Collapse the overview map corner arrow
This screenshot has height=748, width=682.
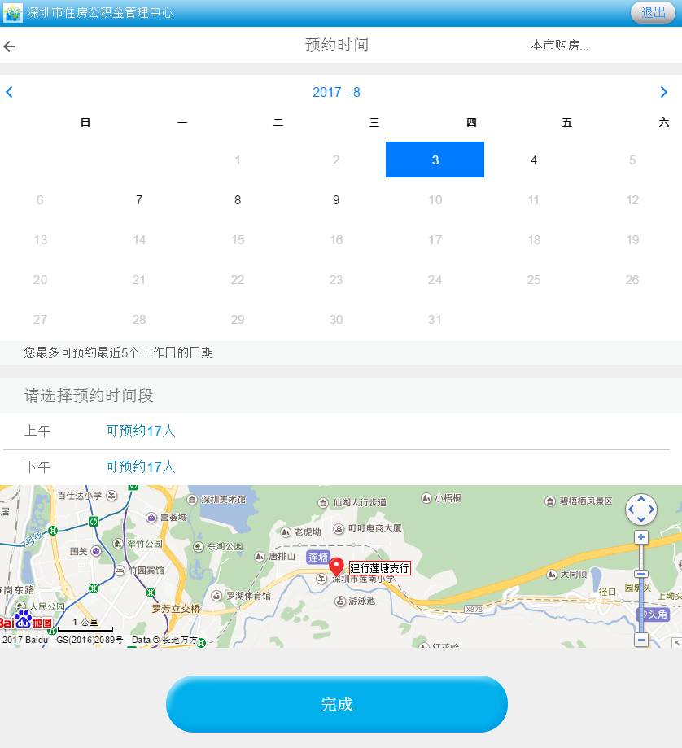[675, 642]
